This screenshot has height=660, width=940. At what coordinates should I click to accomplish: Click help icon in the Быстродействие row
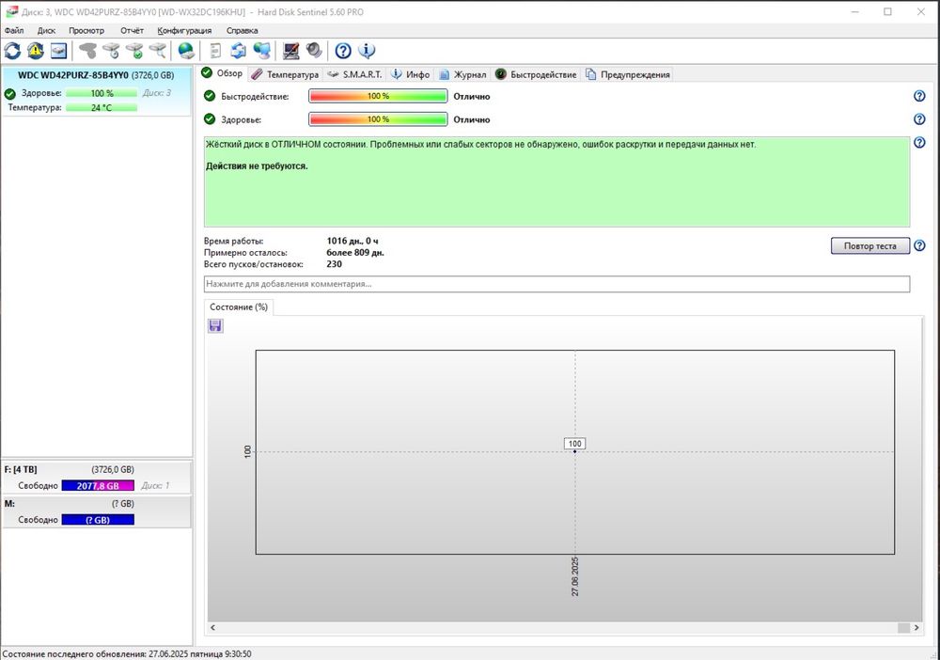pos(919,96)
